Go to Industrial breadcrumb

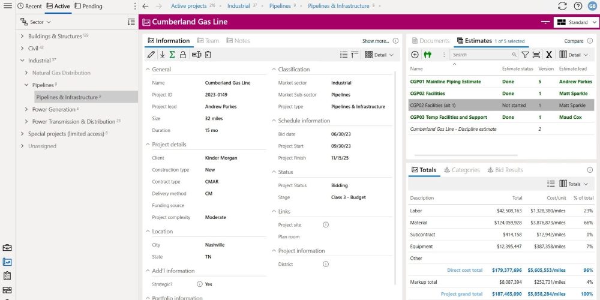238,6
